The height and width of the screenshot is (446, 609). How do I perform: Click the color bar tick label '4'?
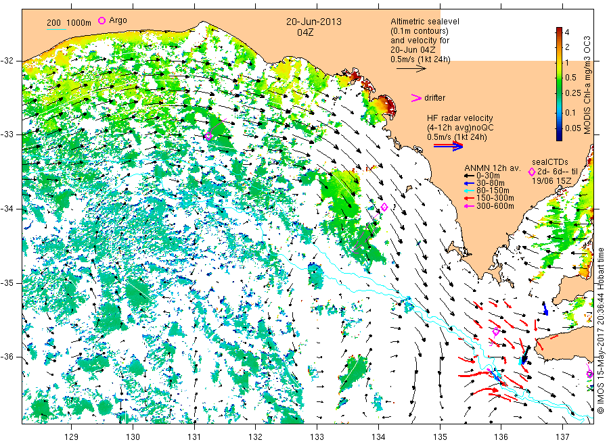point(567,32)
